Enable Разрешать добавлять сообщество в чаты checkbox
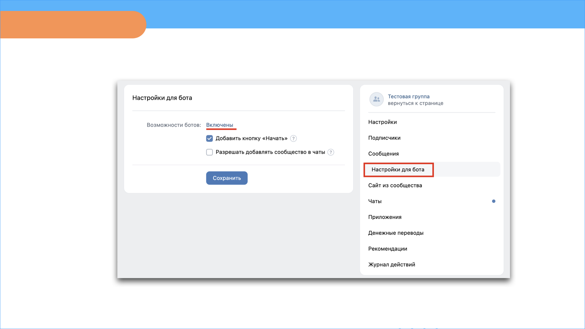The width and height of the screenshot is (585, 329). (209, 152)
